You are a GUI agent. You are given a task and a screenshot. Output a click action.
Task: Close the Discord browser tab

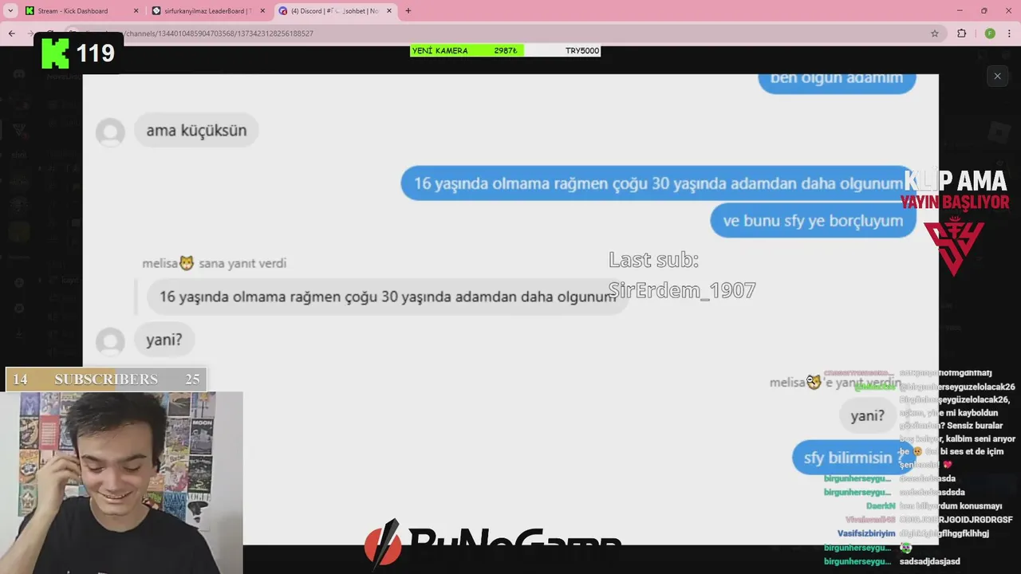[x=389, y=11]
